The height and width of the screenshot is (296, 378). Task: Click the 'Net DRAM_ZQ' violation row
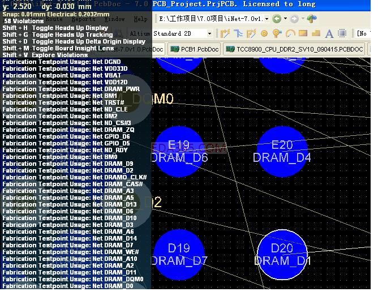coord(68,130)
